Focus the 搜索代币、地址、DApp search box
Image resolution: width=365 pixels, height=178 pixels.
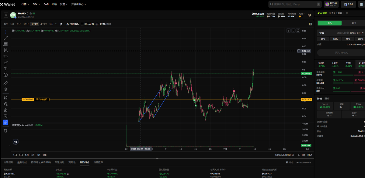click(x=295, y=4)
